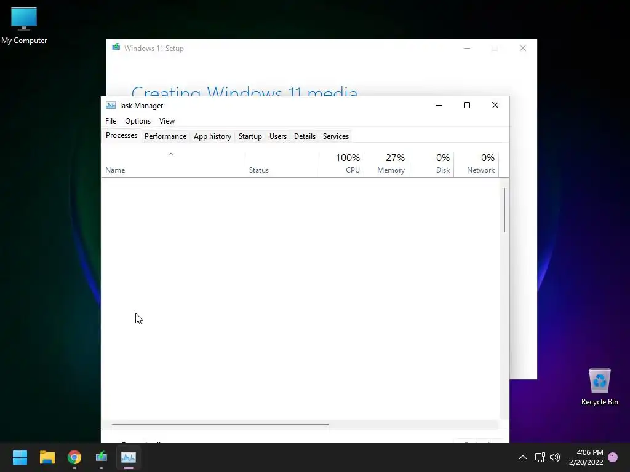Click the Windows 11 Setup title icon
Screen dimensions: 630x472
coord(116,48)
